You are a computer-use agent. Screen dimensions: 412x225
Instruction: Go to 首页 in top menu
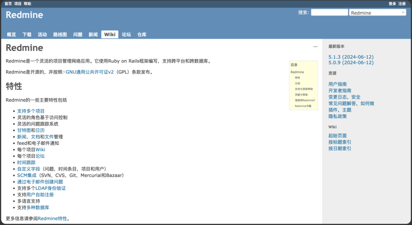pos(8,4)
